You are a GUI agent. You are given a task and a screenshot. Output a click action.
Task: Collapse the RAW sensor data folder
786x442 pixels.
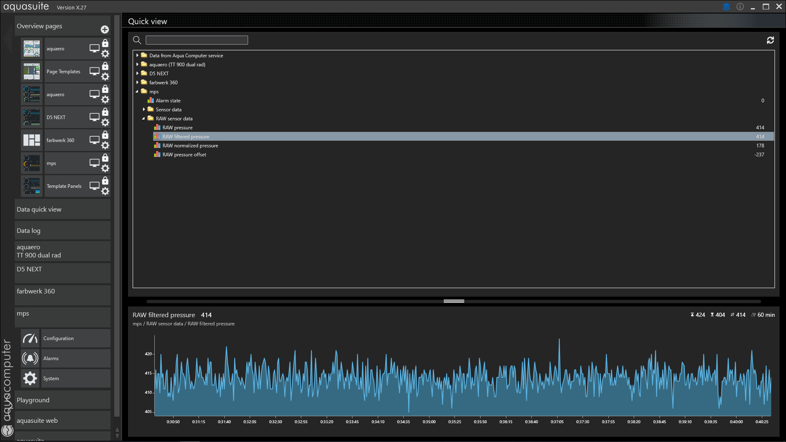(144, 119)
